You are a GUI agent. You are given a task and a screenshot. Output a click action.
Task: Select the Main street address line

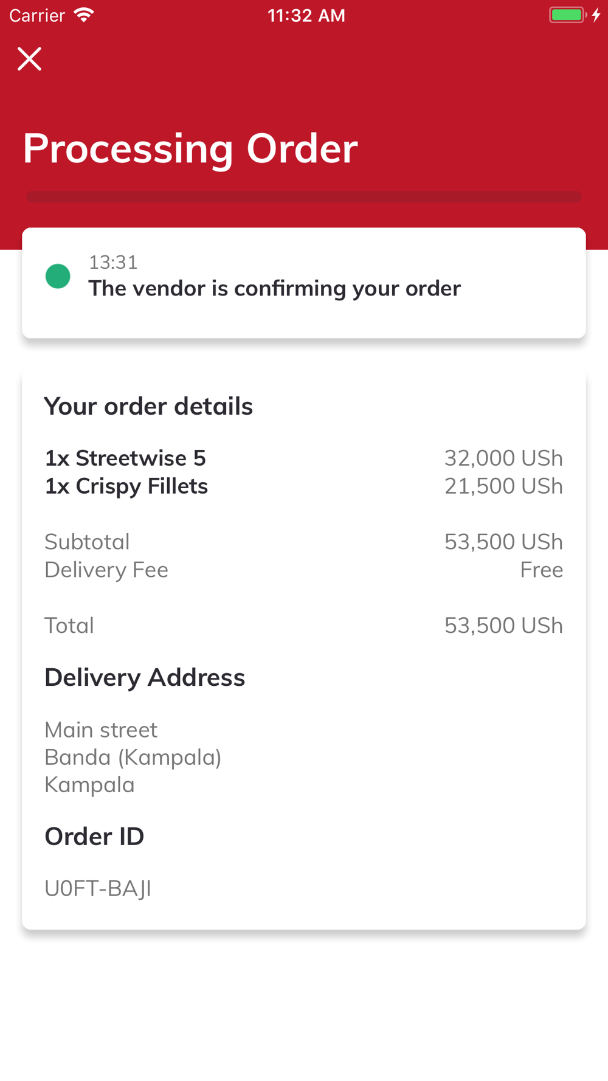[101, 730]
